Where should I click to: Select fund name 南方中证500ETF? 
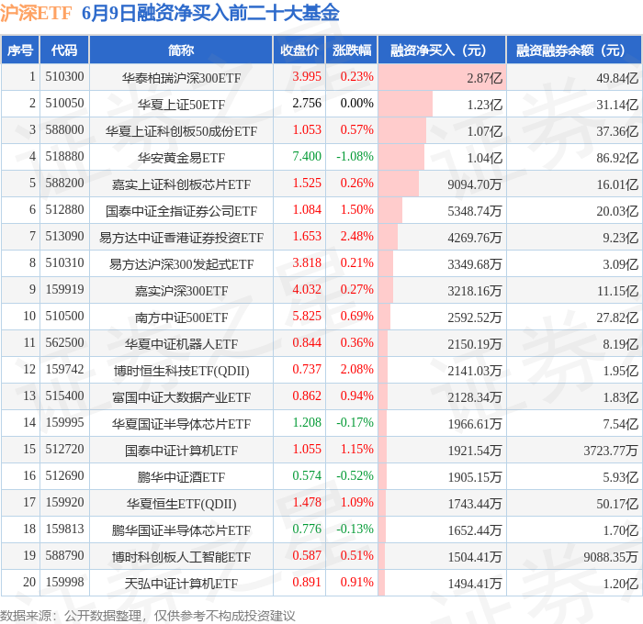coord(181,318)
